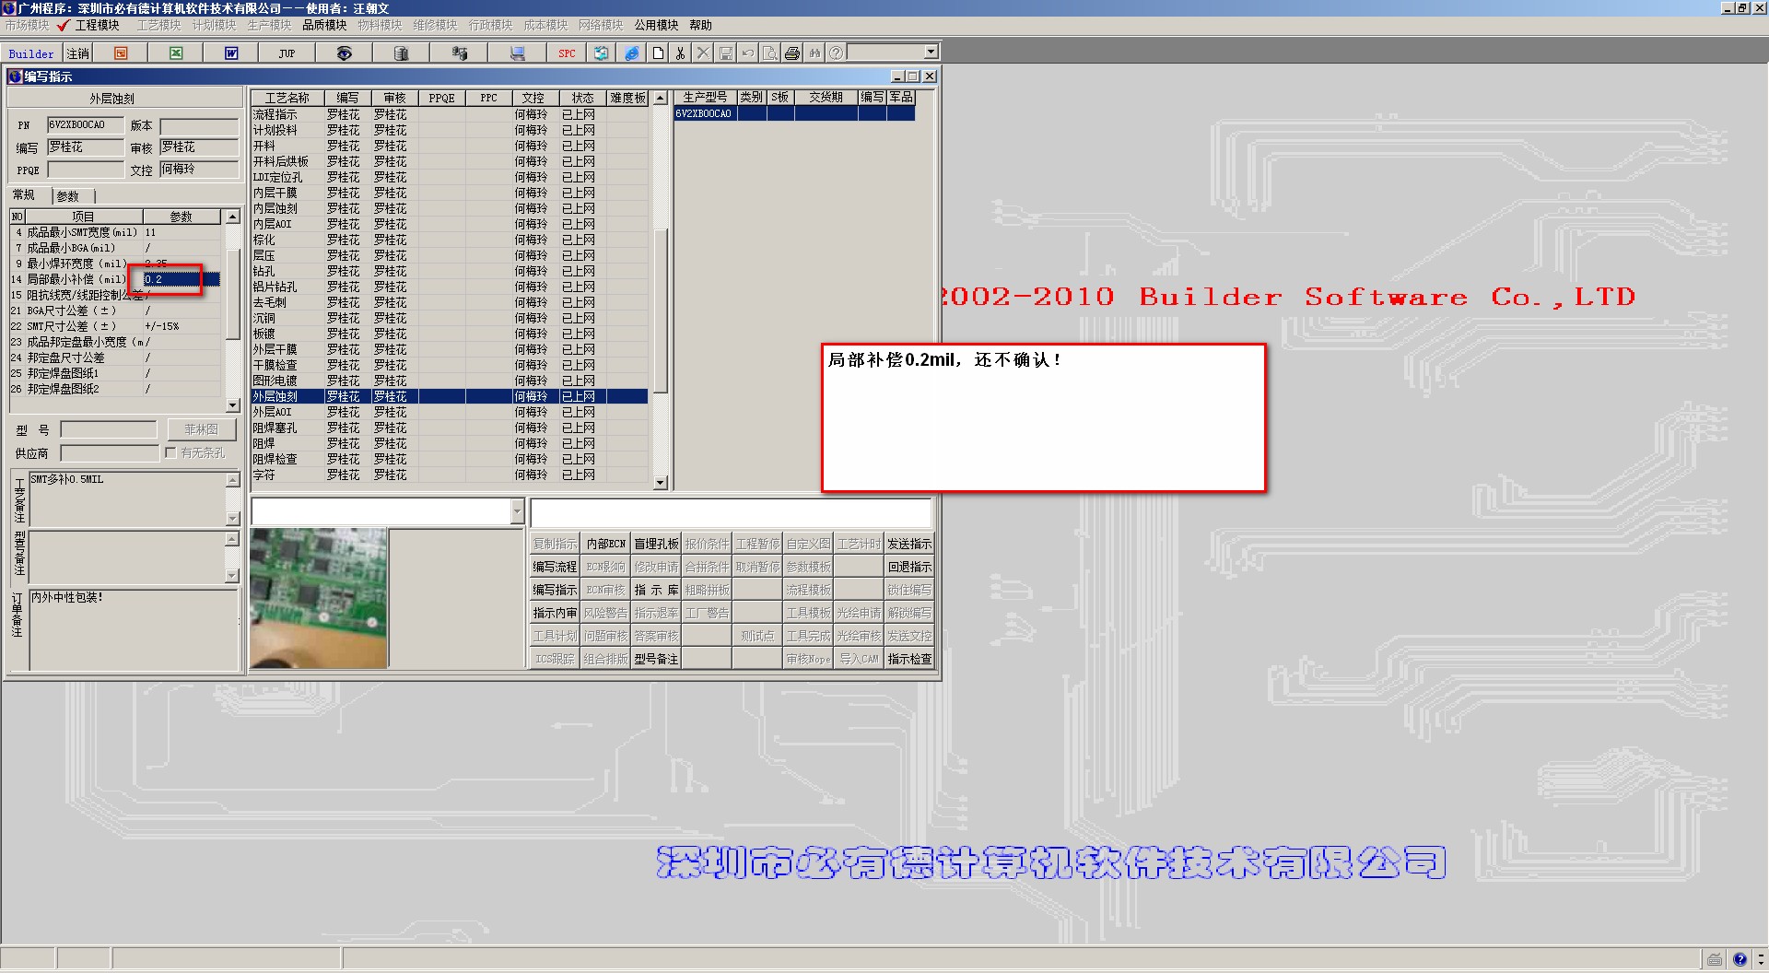The width and height of the screenshot is (1769, 973).
Task: Click scroll-down arrow of parameter list
Action: tap(233, 405)
